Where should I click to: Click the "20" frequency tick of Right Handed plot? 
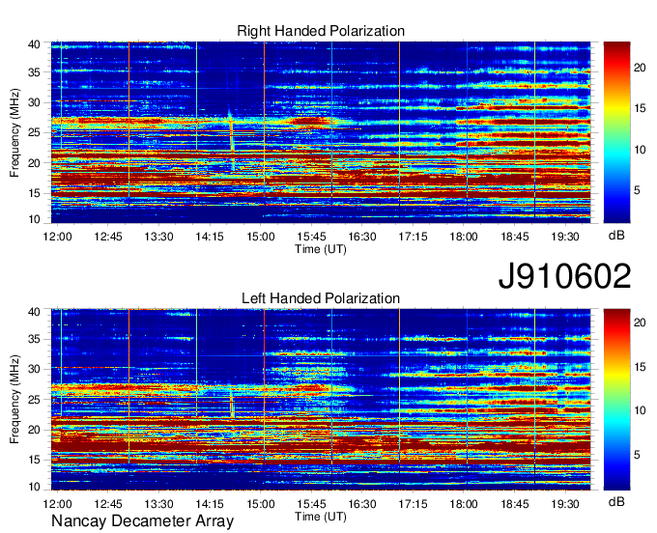pyautogui.click(x=34, y=163)
